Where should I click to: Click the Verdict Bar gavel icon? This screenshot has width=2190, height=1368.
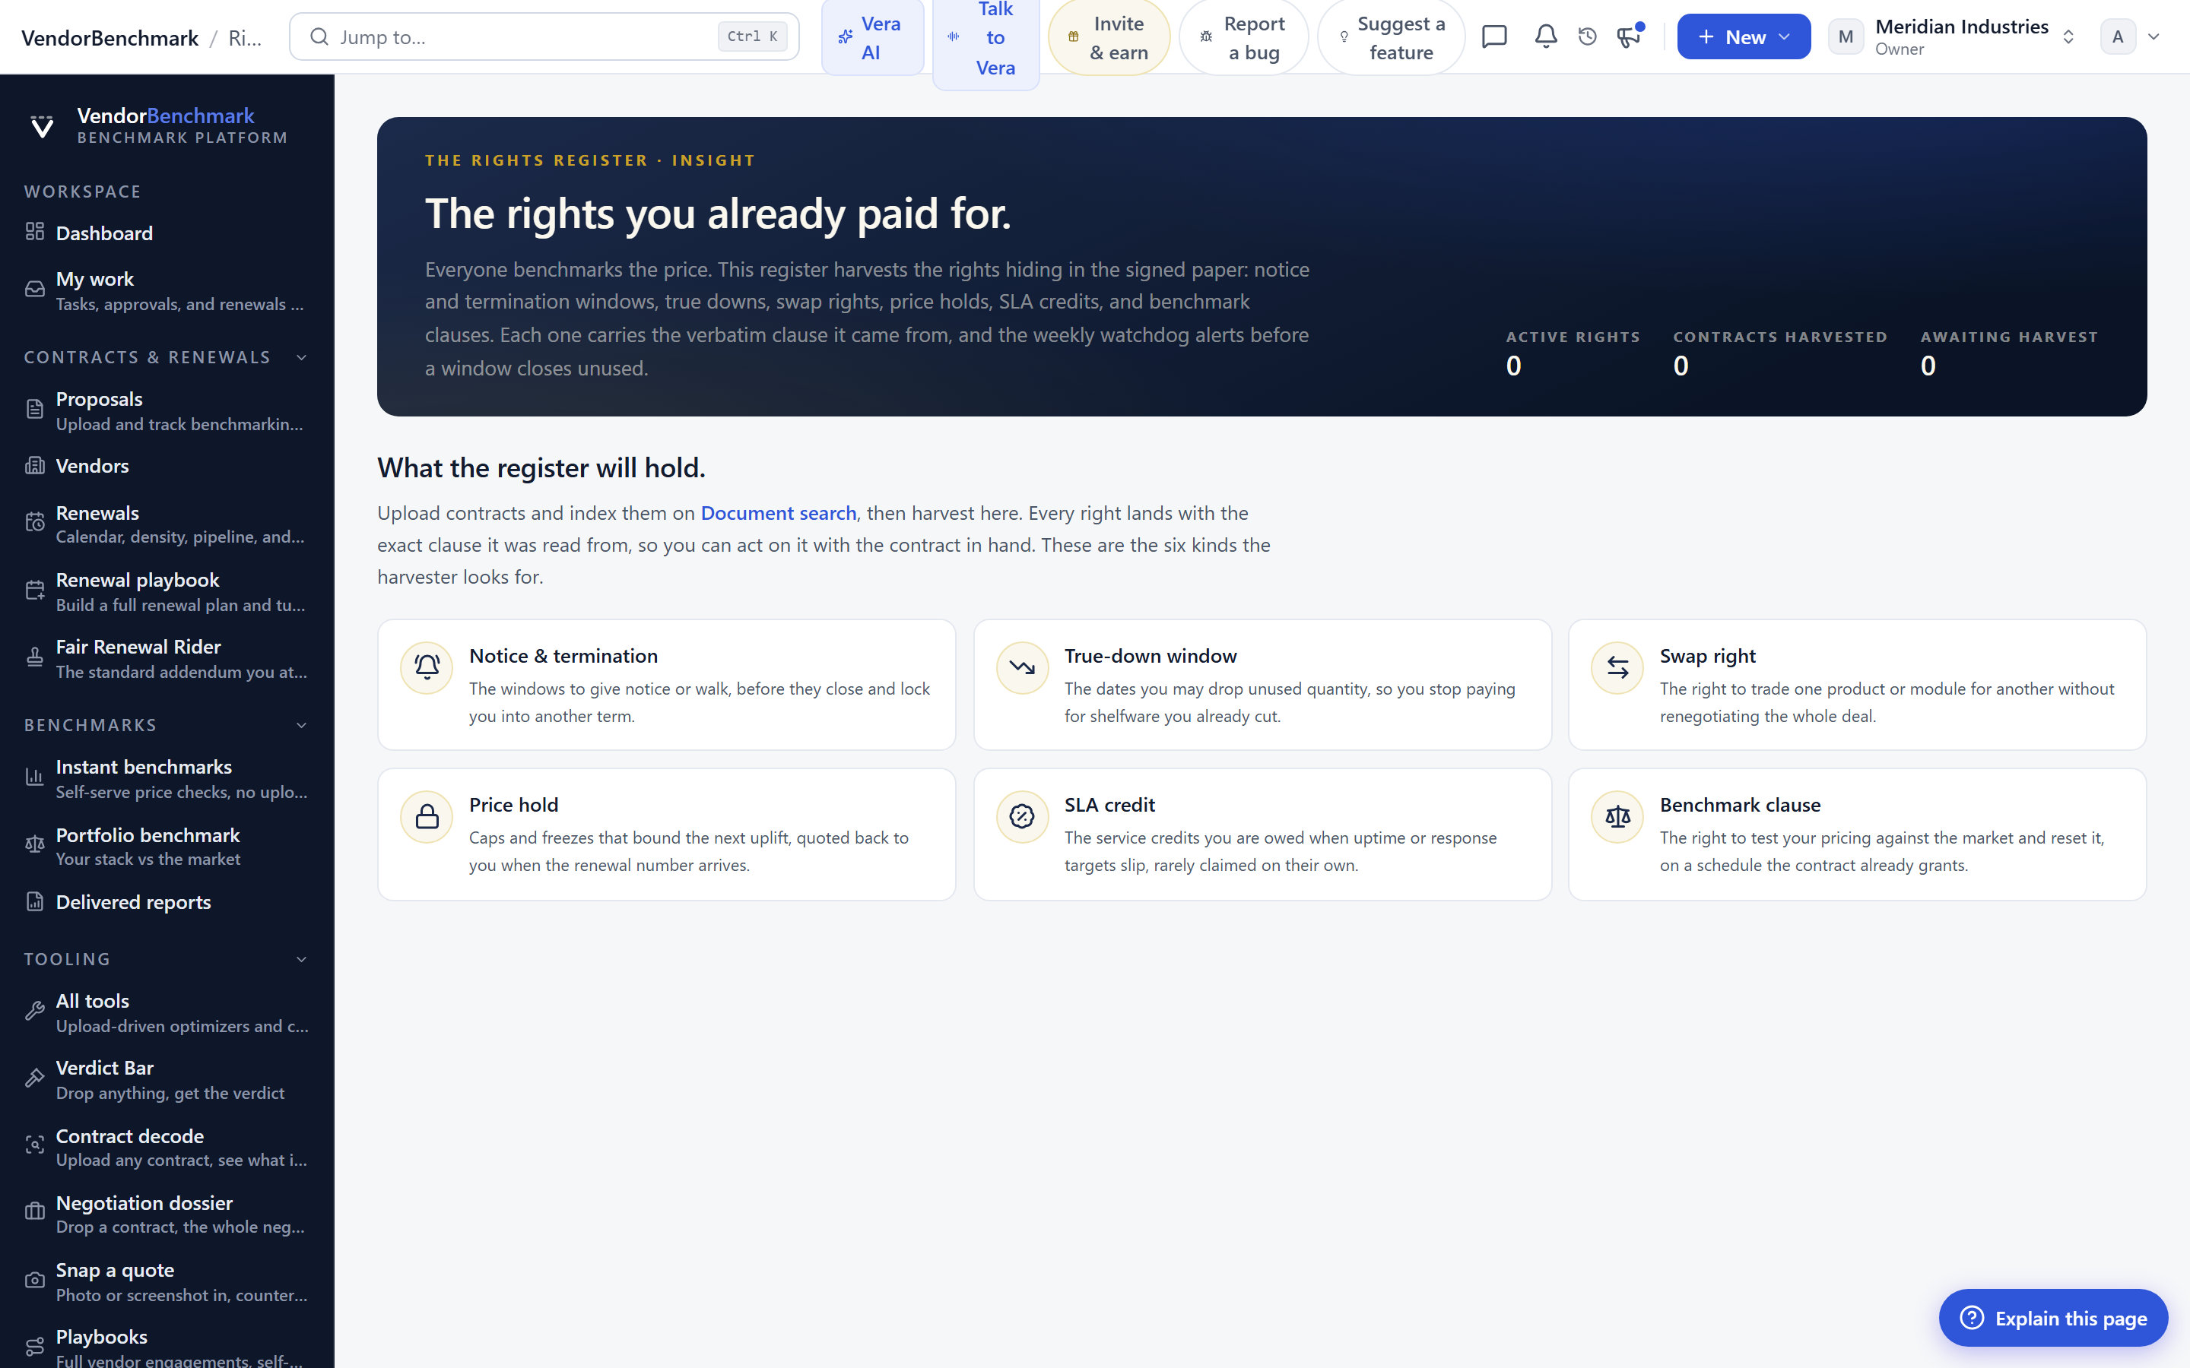(x=34, y=1078)
